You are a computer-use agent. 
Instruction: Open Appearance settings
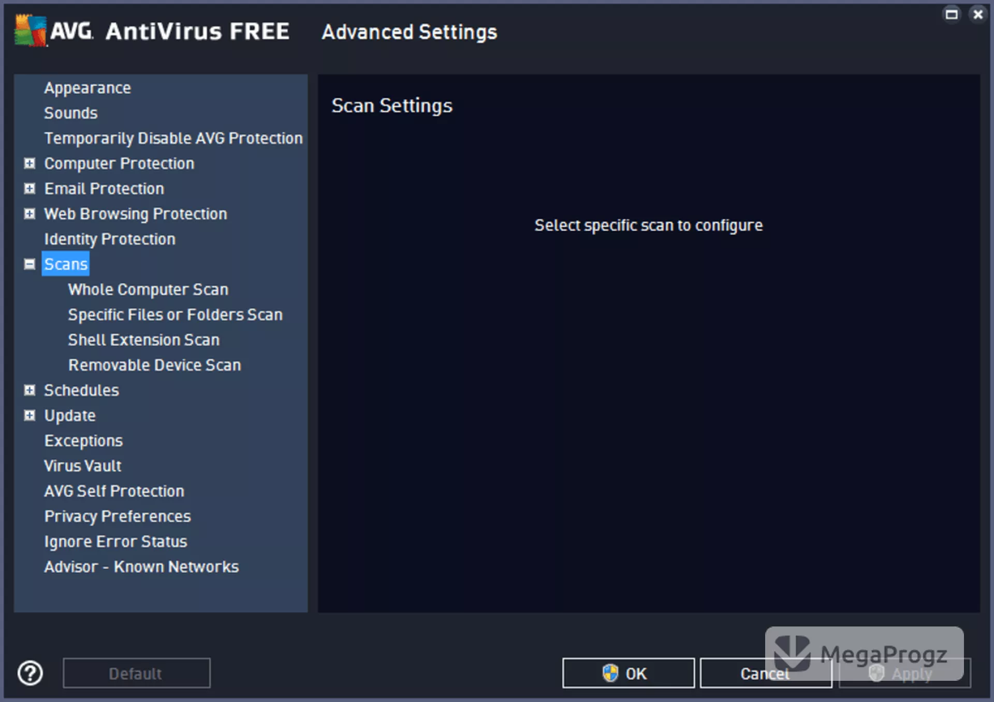tap(87, 88)
